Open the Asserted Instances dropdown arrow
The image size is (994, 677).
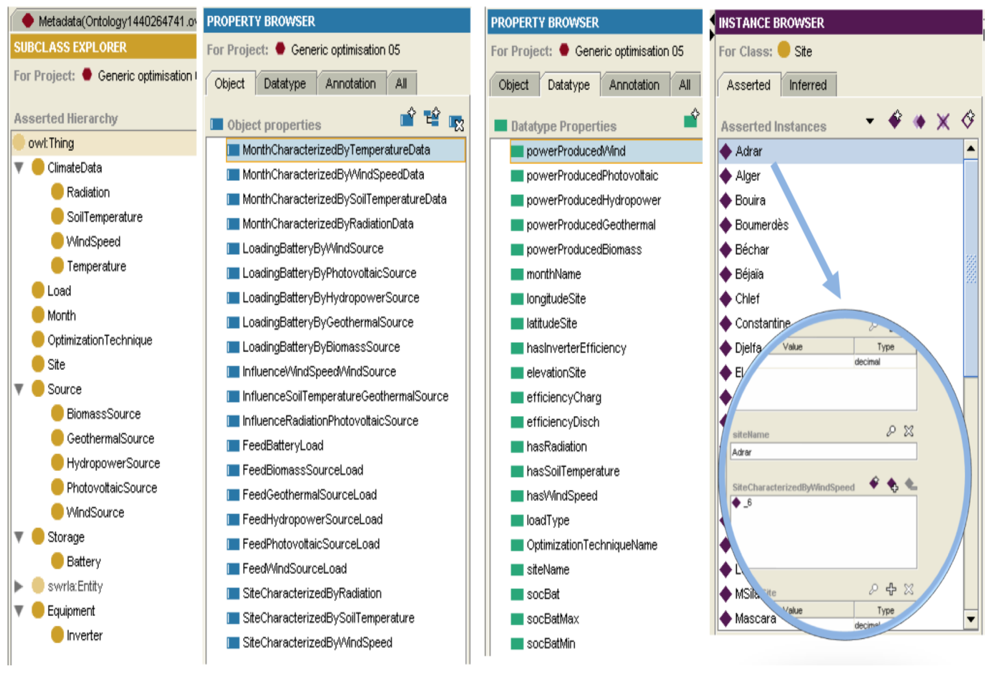point(870,121)
